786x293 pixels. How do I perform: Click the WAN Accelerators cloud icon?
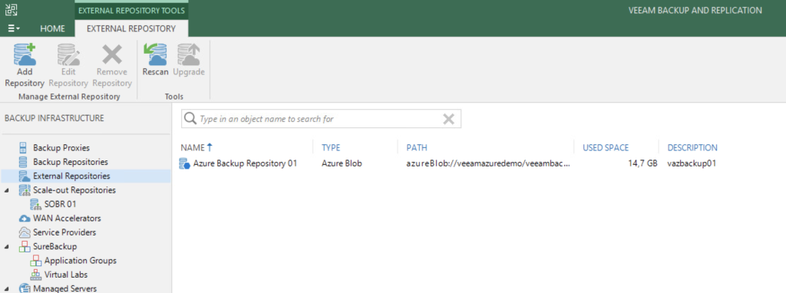(24, 219)
